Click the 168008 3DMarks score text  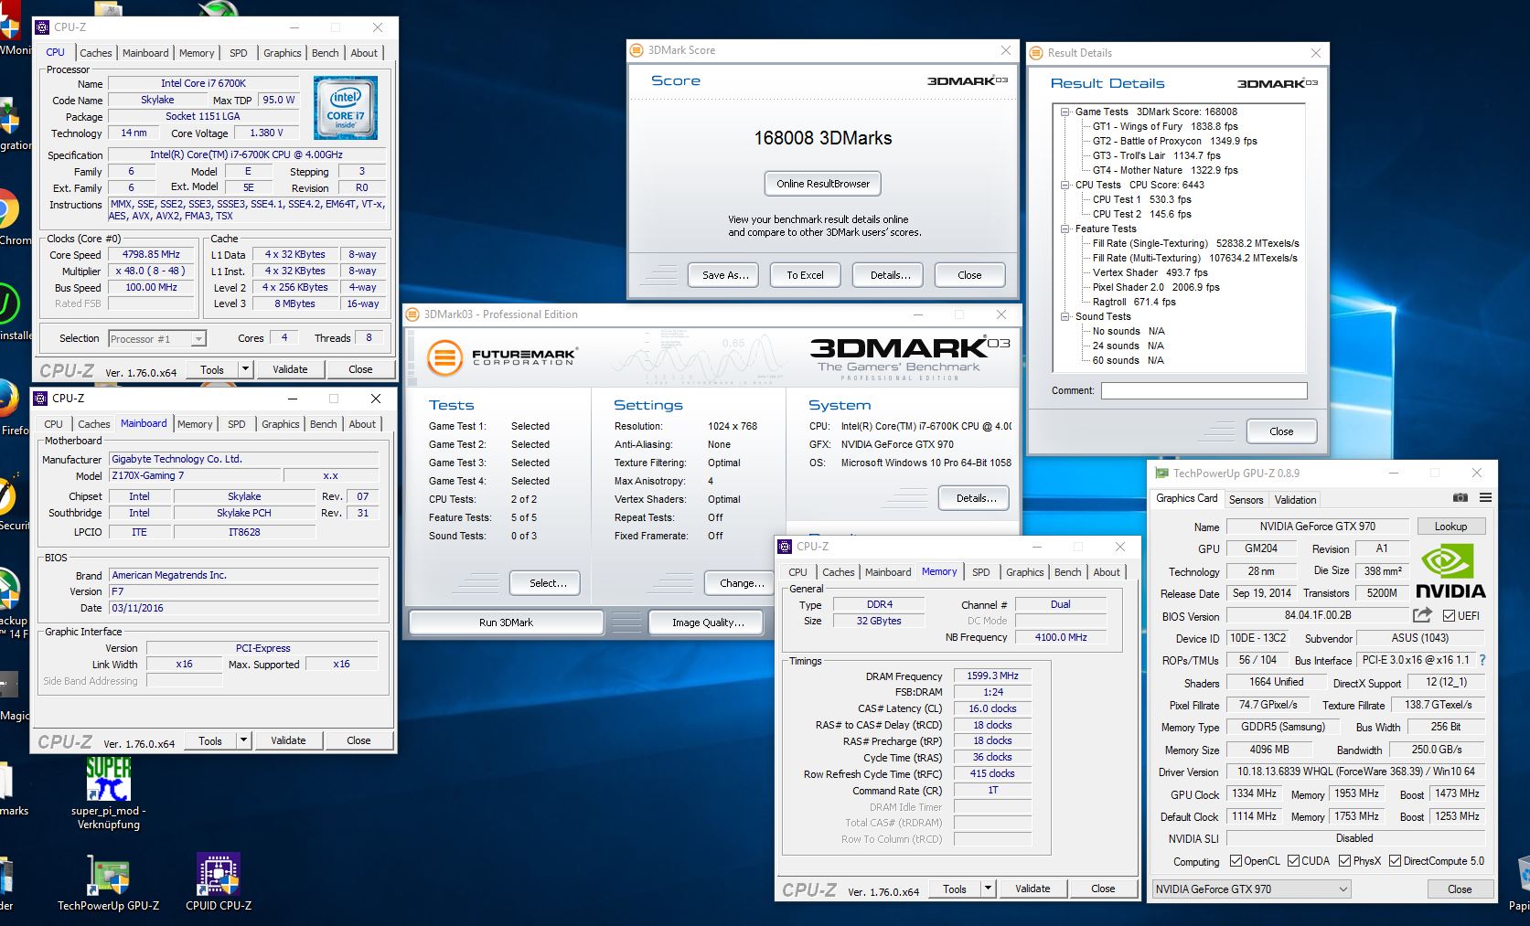click(822, 138)
